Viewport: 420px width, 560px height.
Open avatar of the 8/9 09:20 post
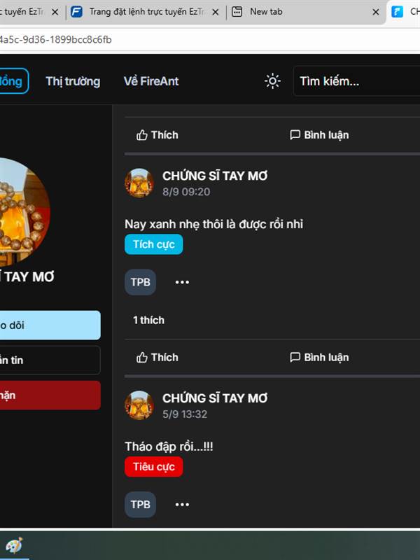(x=139, y=183)
